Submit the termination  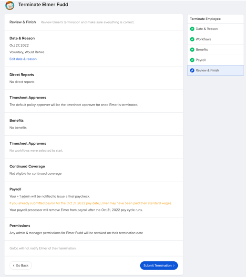pos(159,266)
